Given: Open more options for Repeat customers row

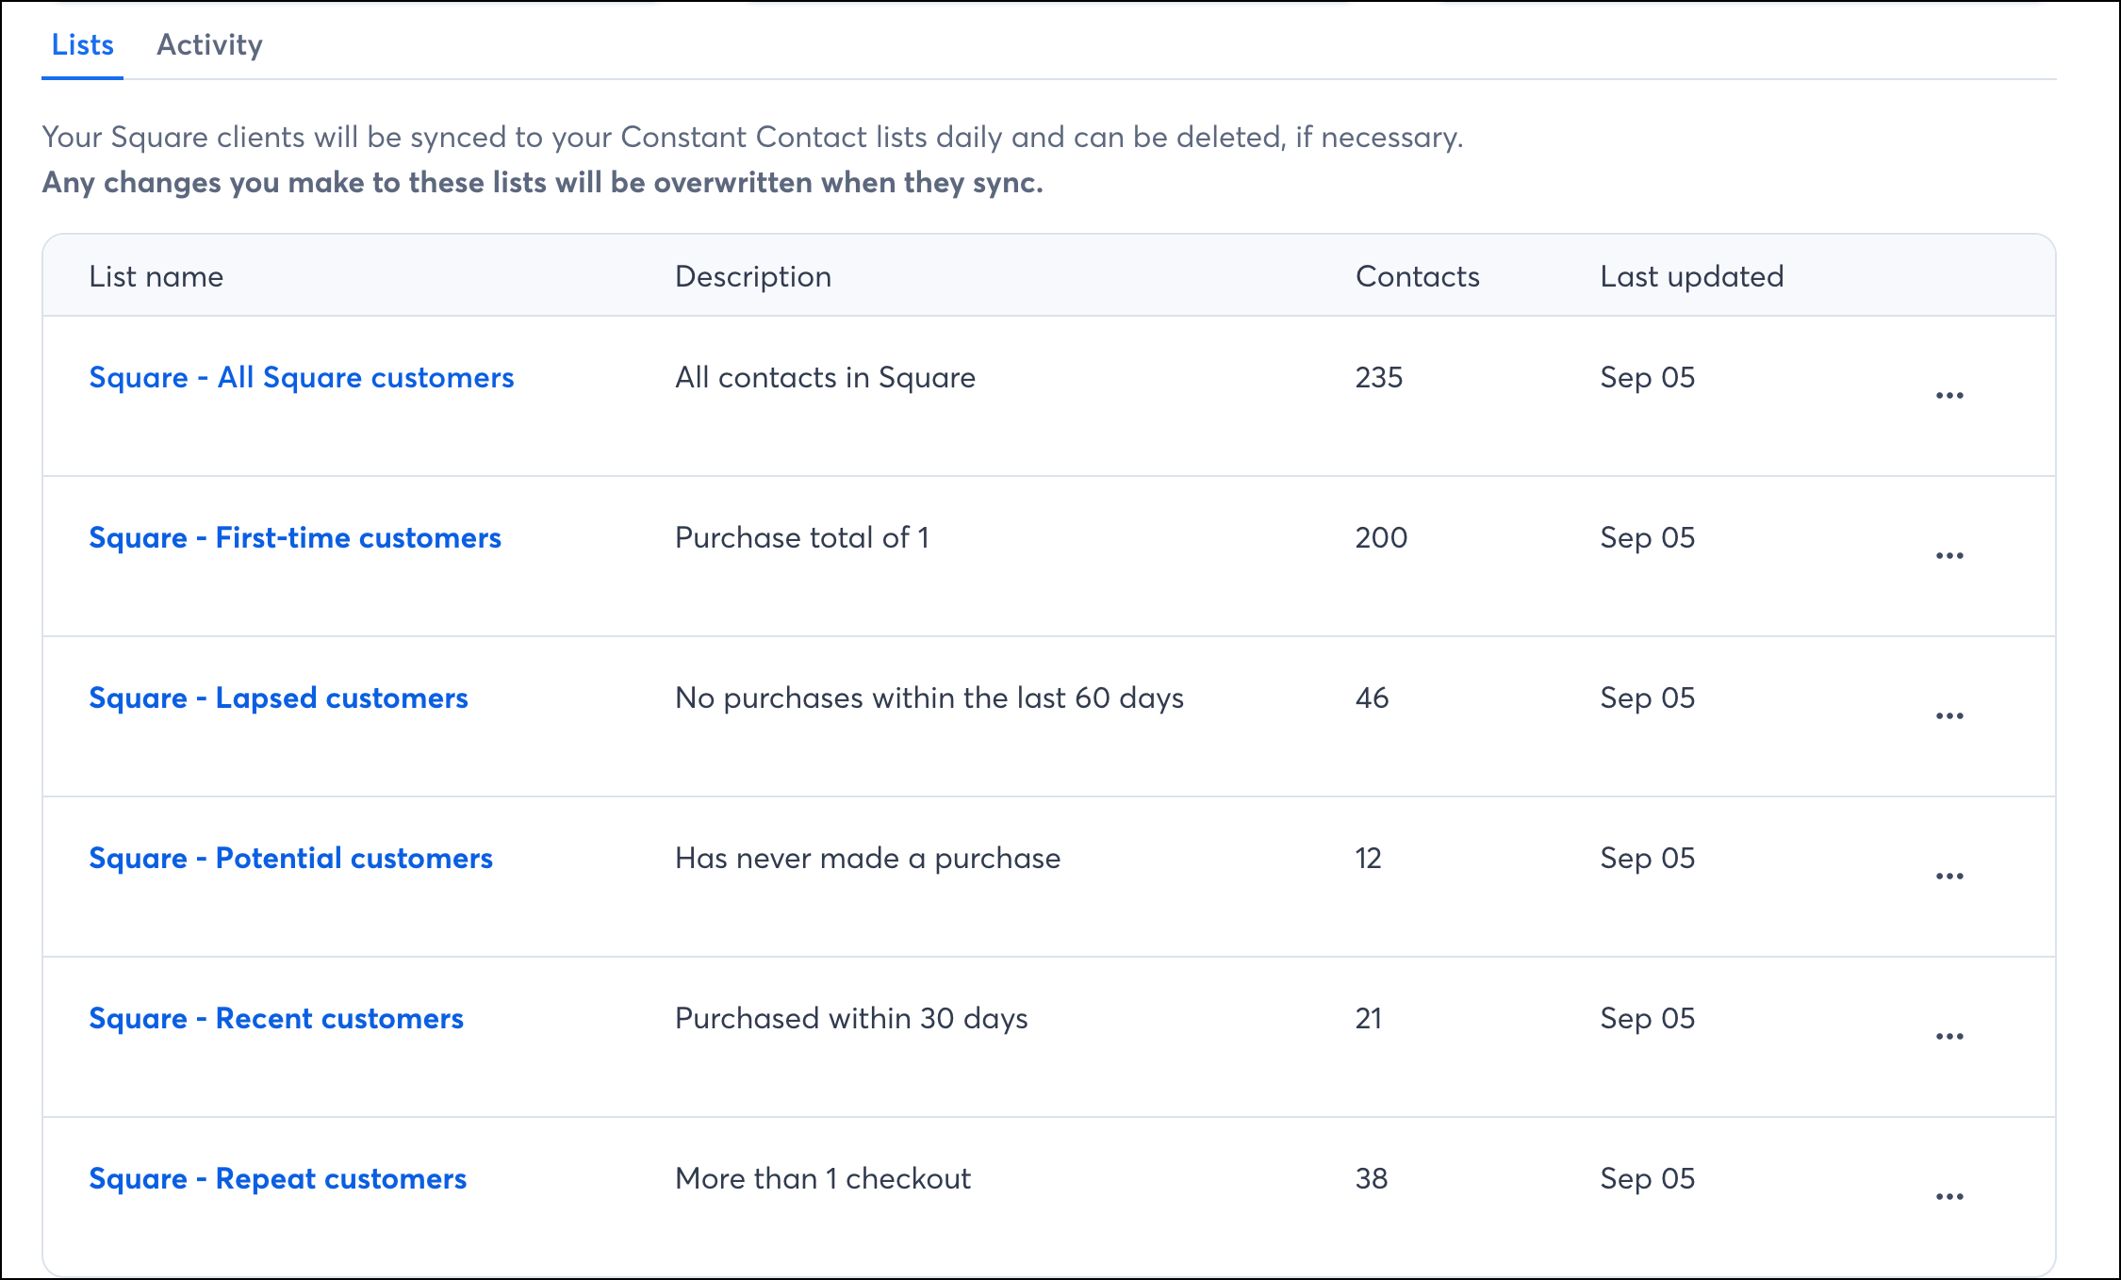Looking at the screenshot, I should click(x=1949, y=1197).
